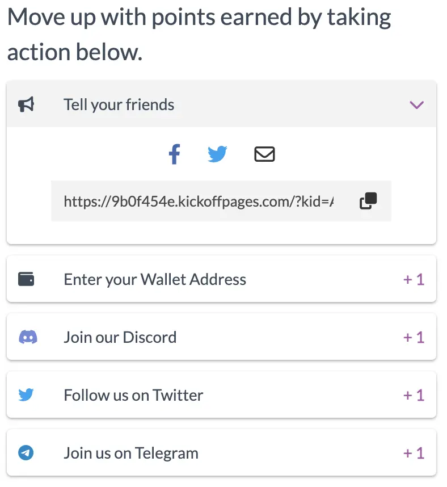Select the Follow us on Twitter action
The width and height of the screenshot is (447, 487).
click(133, 395)
